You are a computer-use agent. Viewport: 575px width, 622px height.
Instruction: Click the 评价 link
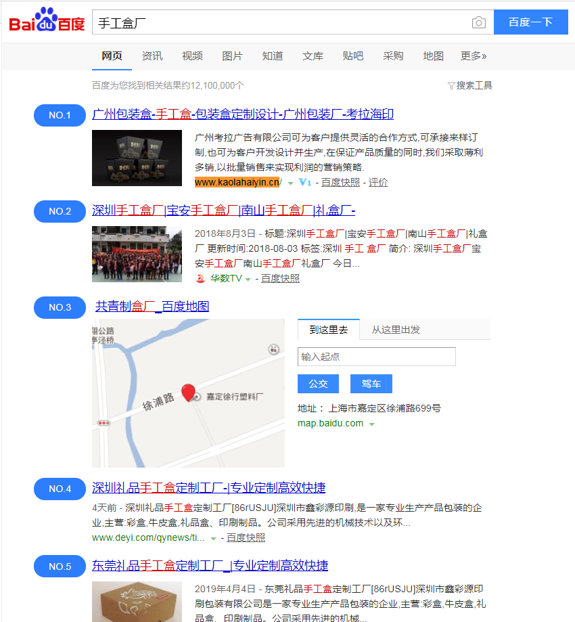coord(378,182)
